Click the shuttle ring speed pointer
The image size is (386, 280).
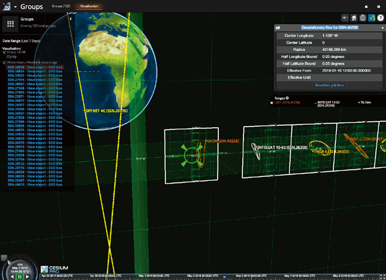tap(8, 262)
